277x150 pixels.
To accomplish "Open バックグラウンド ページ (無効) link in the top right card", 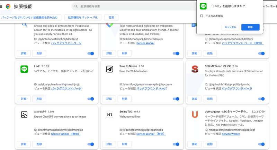I will point(243,43).
